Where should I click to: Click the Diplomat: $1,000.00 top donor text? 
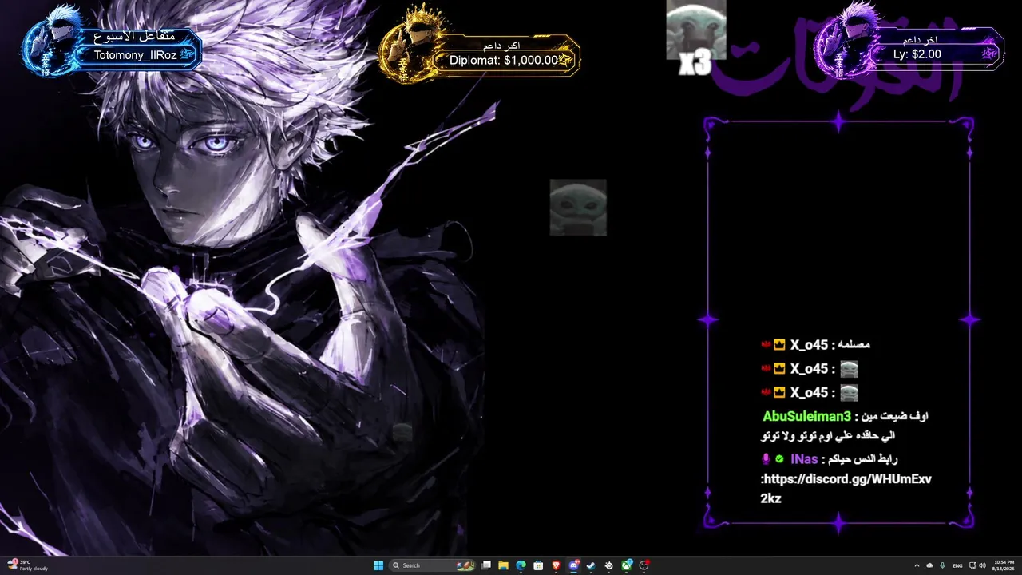pyautogui.click(x=504, y=60)
